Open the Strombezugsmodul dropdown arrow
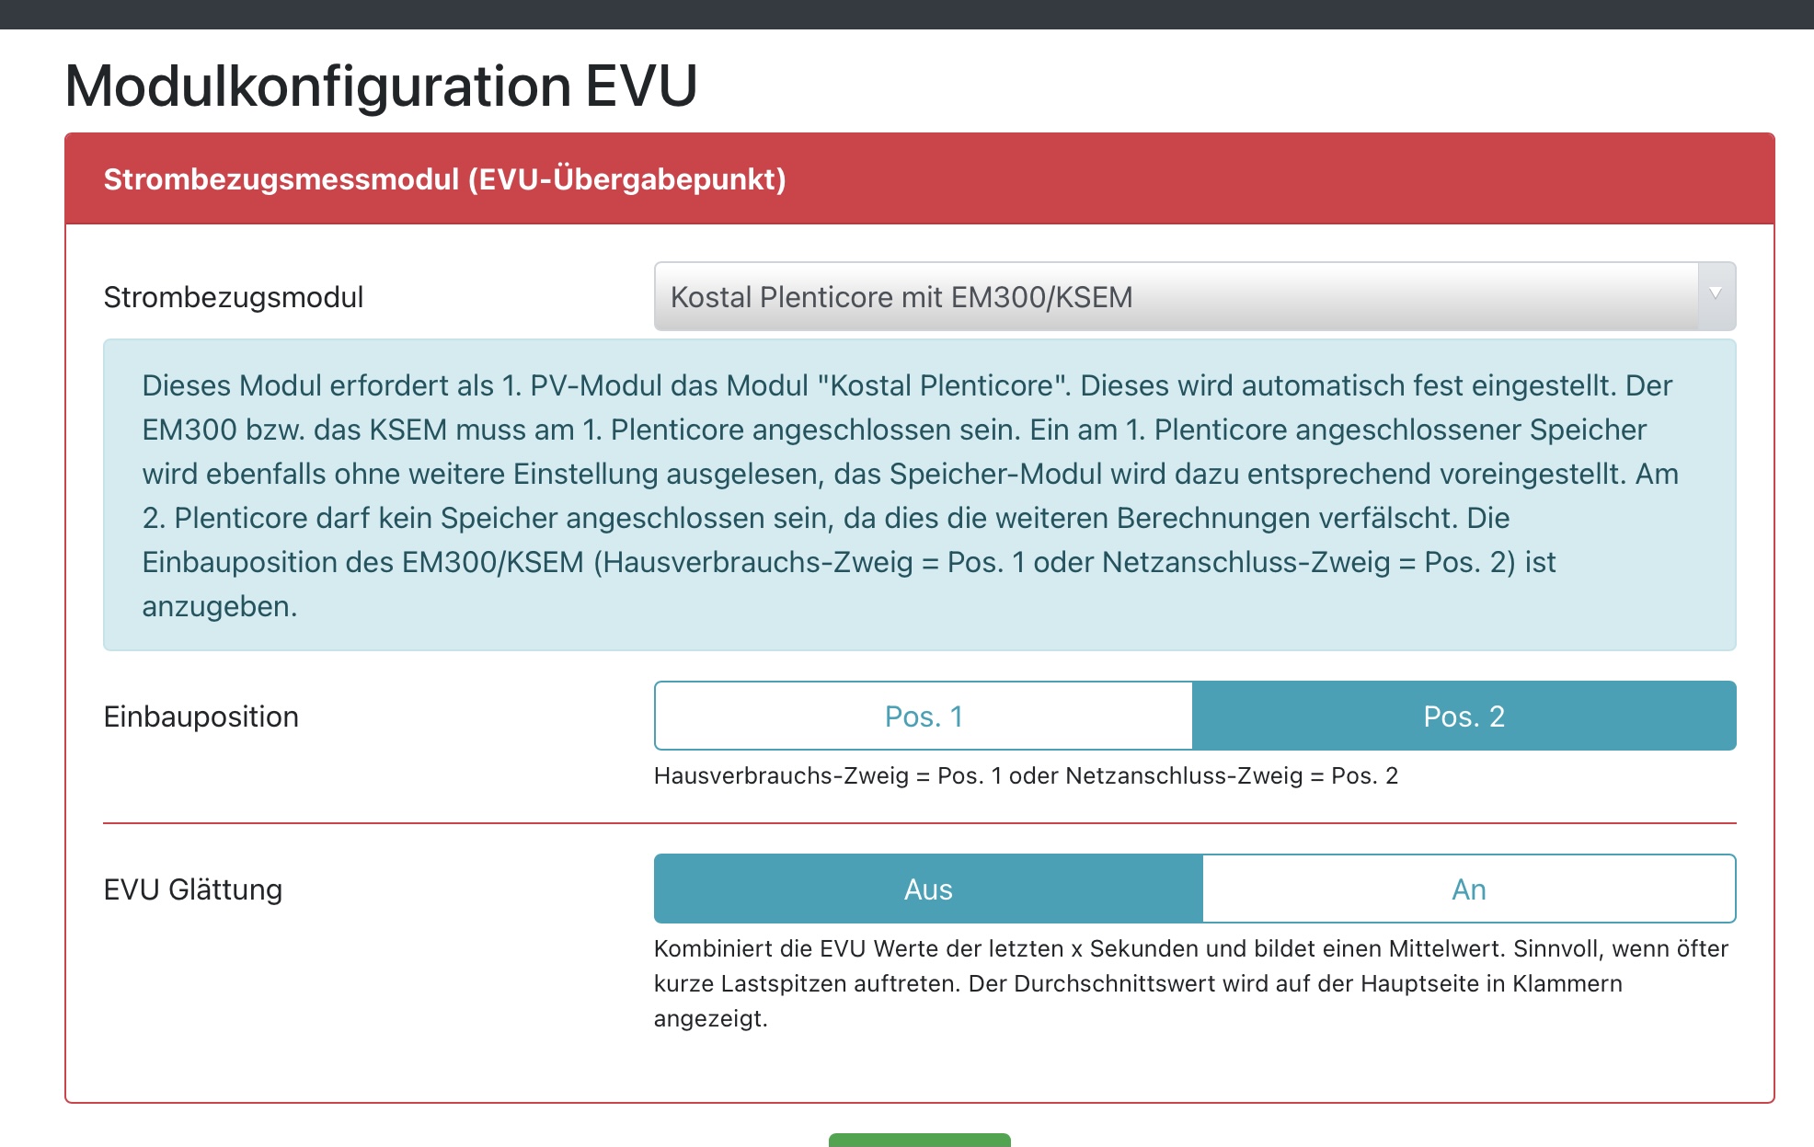The image size is (1814, 1147). click(1716, 295)
